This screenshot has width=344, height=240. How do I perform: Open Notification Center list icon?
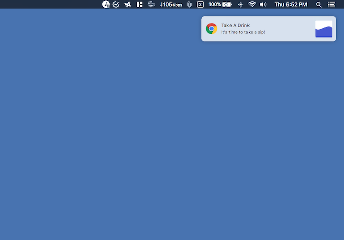pos(331,5)
